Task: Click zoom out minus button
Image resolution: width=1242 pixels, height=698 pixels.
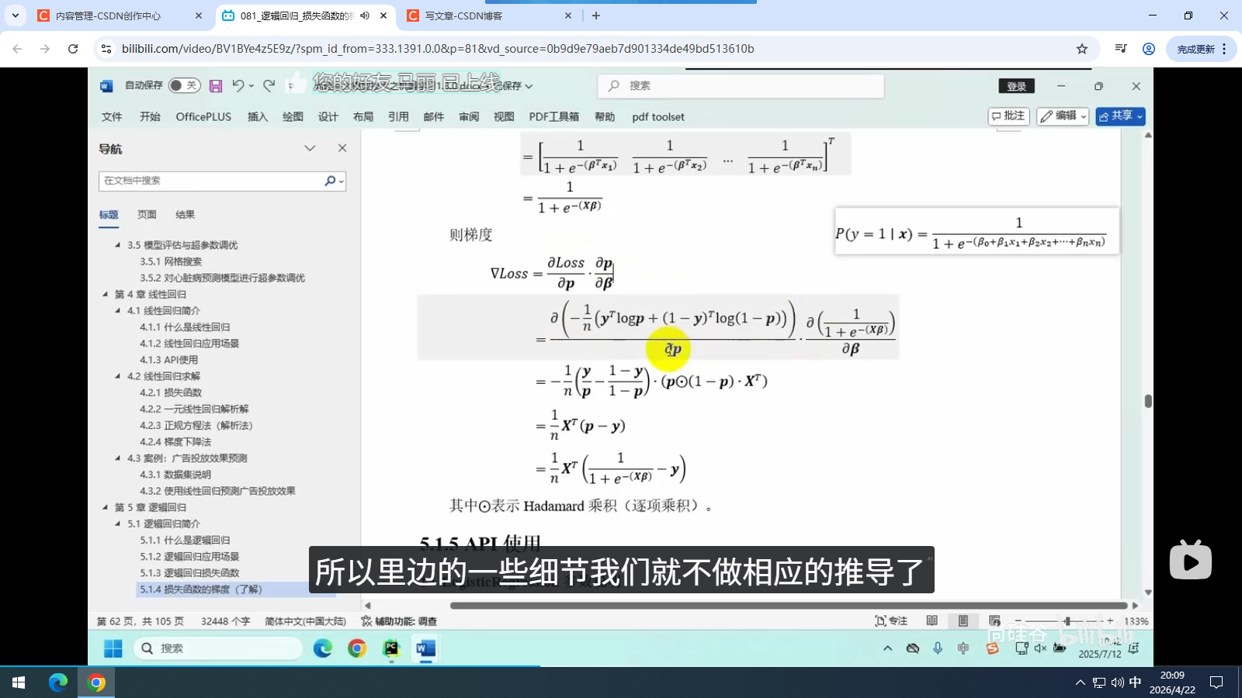Action: click(x=1019, y=621)
